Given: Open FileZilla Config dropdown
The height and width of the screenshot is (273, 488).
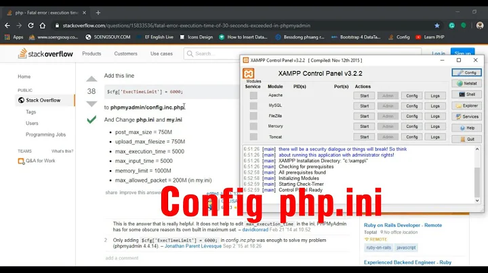Looking at the screenshot, I should pos(412,116).
